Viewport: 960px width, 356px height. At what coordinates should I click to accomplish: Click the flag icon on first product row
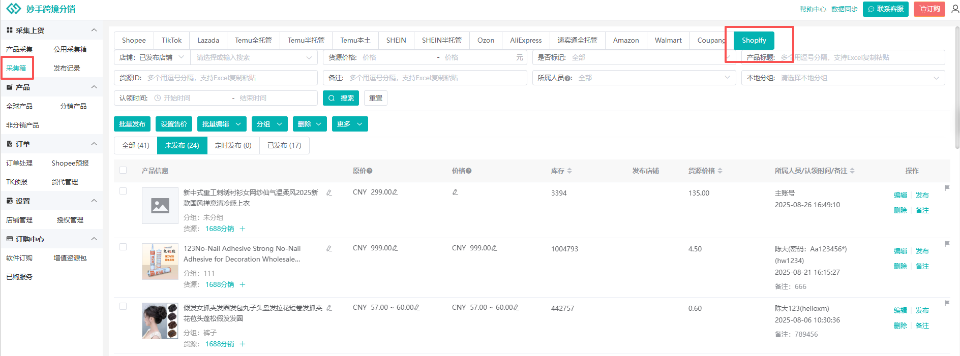pyautogui.click(x=947, y=188)
